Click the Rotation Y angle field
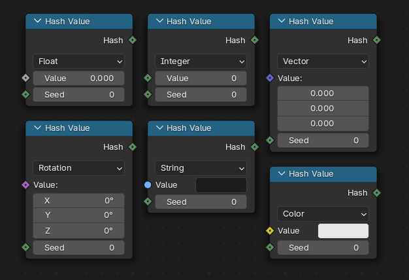Viewport: 409px width, 280px height. pos(79,215)
